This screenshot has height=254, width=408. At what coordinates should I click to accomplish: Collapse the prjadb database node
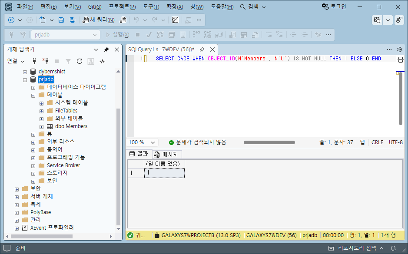click(25, 80)
